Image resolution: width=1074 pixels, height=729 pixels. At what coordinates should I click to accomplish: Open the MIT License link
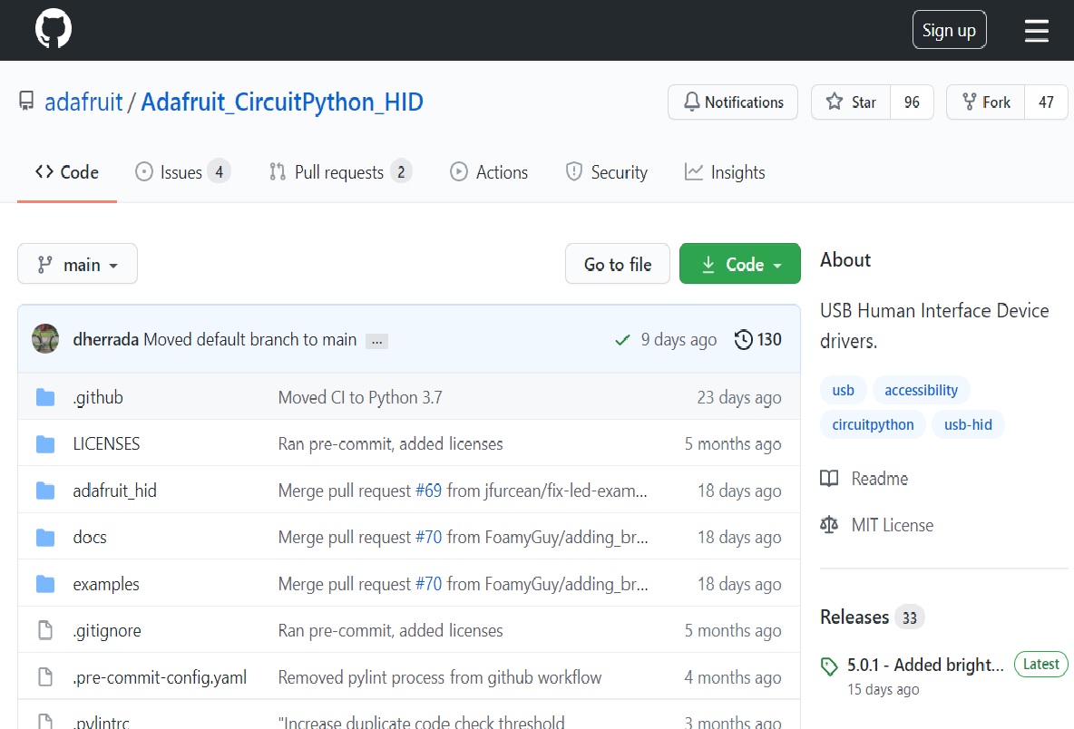(x=893, y=525)
